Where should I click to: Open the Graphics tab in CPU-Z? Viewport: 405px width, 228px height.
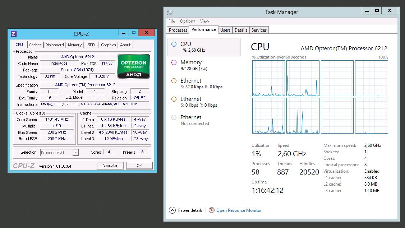pyautogui.click(x=109, y=45)
